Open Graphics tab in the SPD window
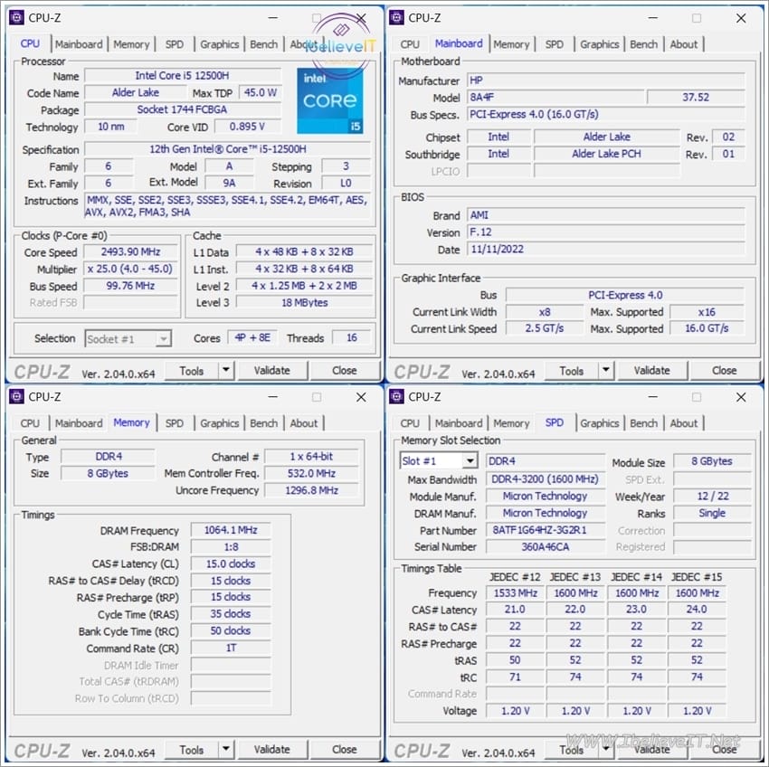769x767 pixels. [x=599, y=423]
